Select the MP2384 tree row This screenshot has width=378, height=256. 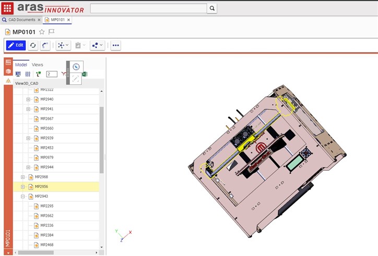click(56, 235)
